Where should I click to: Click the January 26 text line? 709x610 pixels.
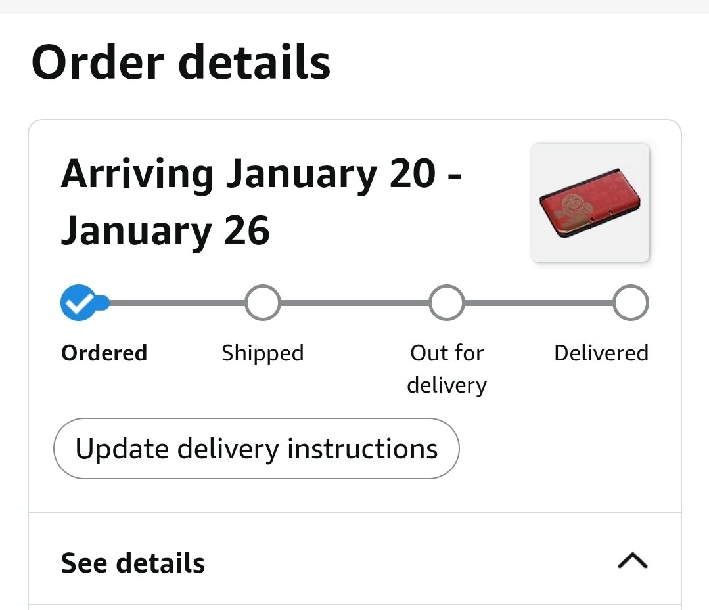pos(165,230)
